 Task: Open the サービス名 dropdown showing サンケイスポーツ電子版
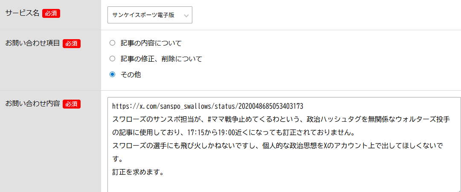[145, 15]
